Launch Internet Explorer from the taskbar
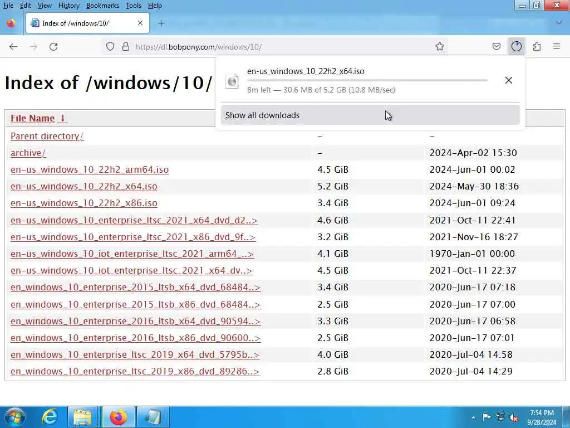The width and height of the screenshot is (570, 428). (49, 417)
